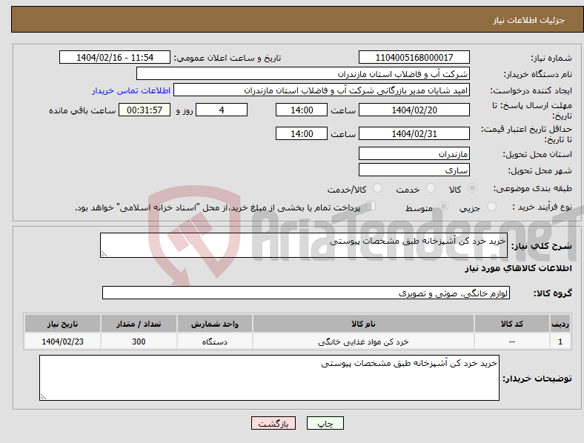Select the خدمت radio button

point(431,188)
